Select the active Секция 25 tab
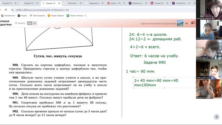The width and height of the screenshot is (222, 125). [51, 3]
